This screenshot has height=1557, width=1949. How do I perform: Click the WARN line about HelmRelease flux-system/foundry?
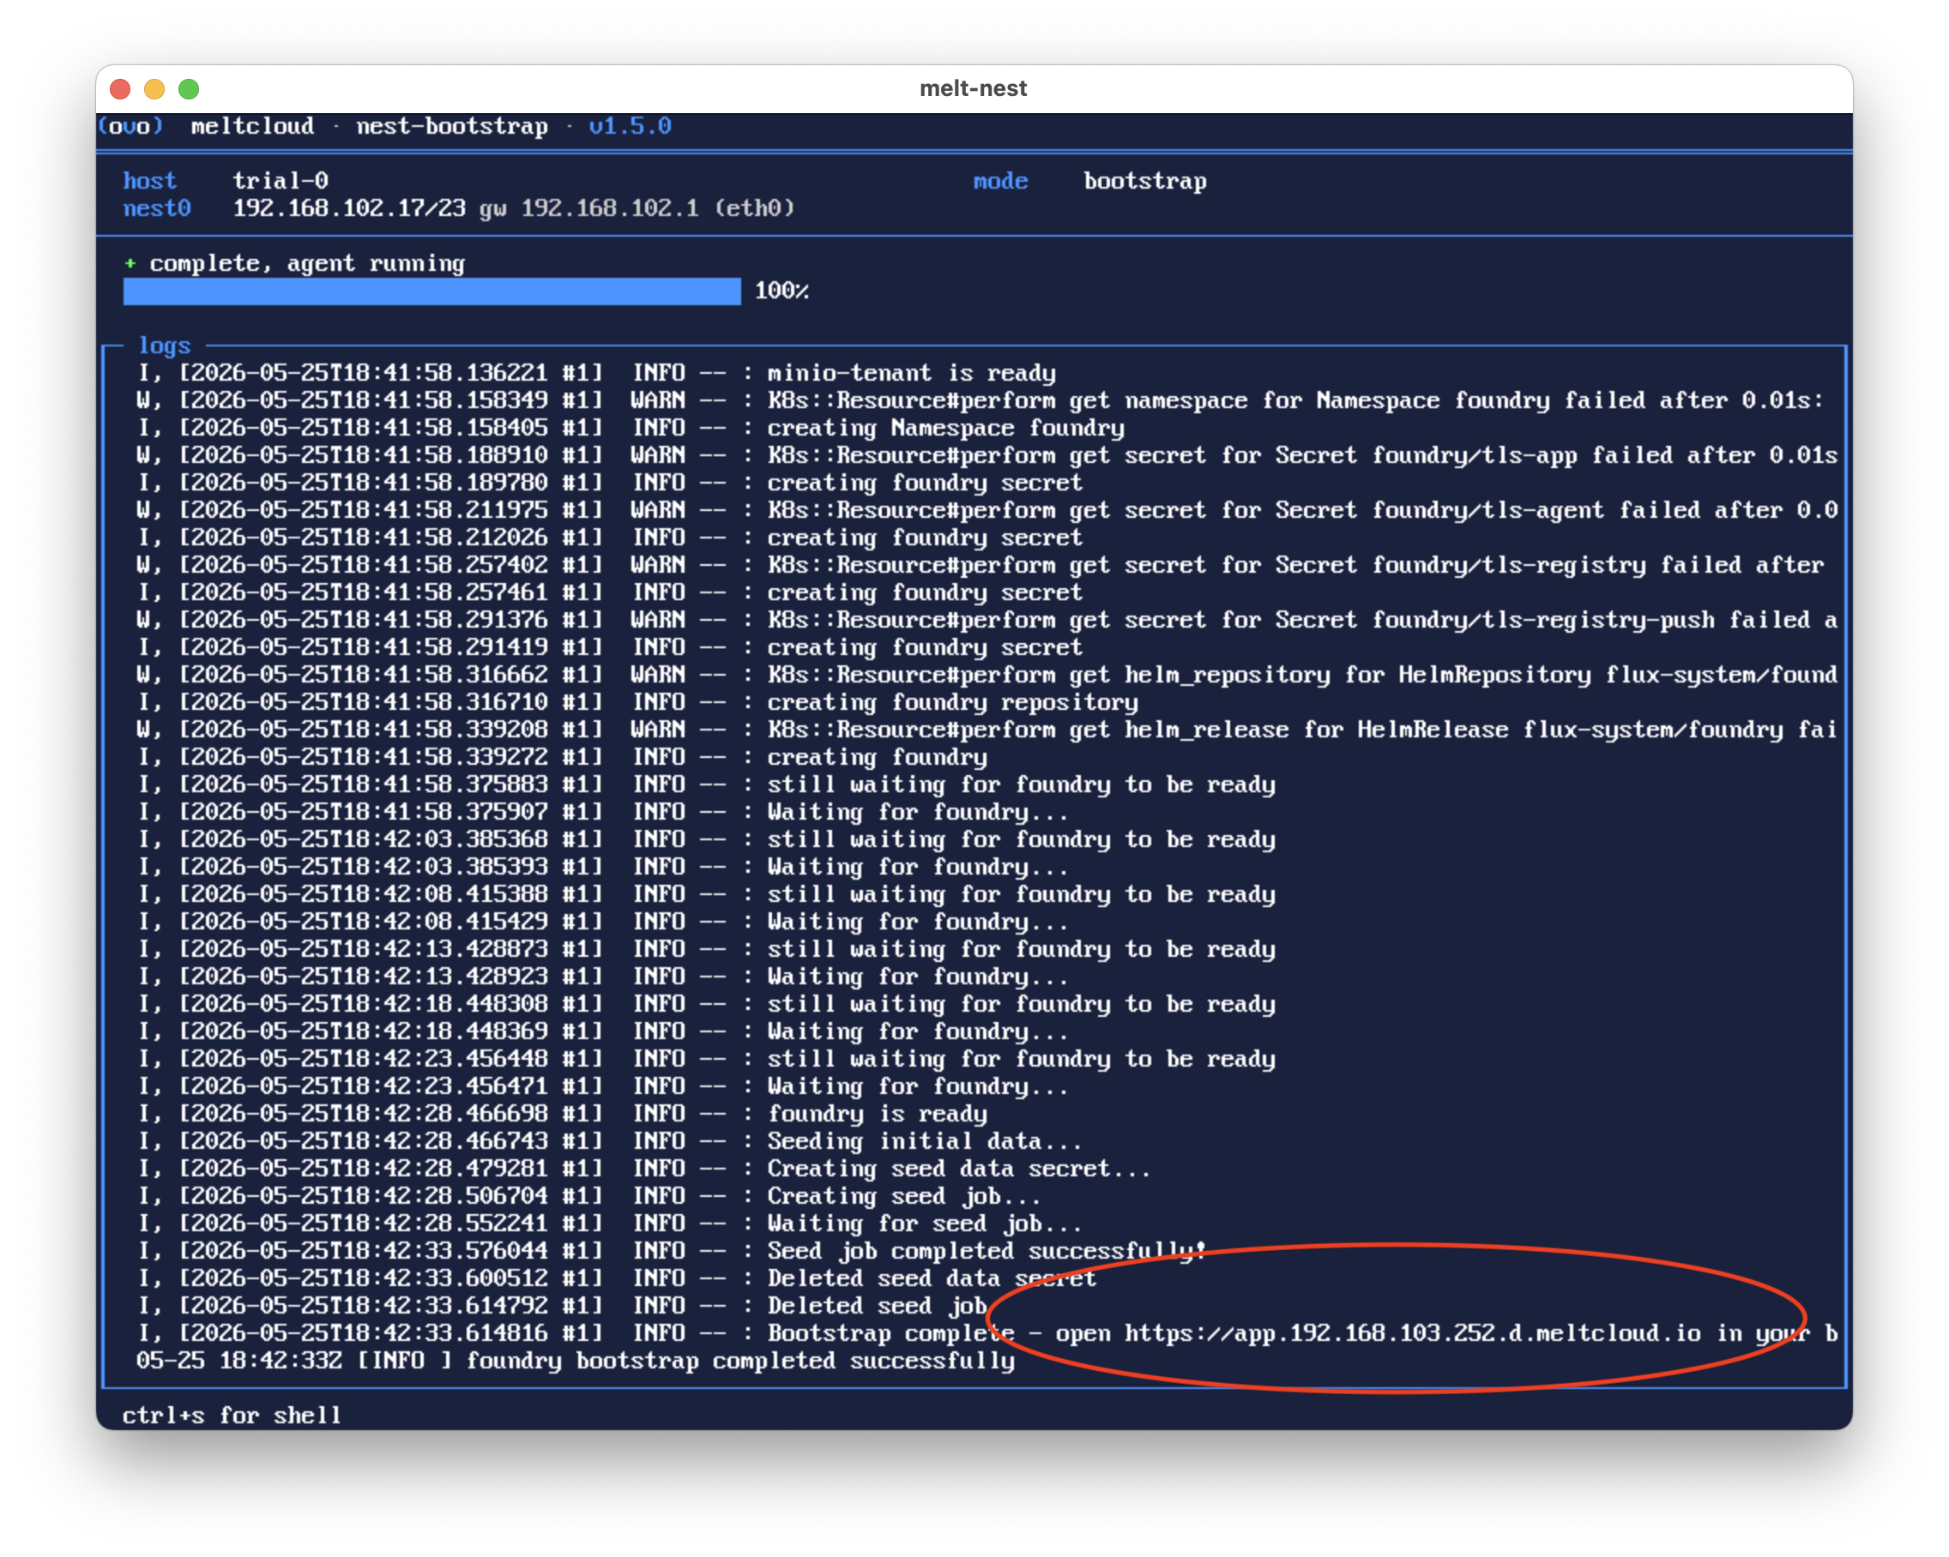[x=987, y=730]
